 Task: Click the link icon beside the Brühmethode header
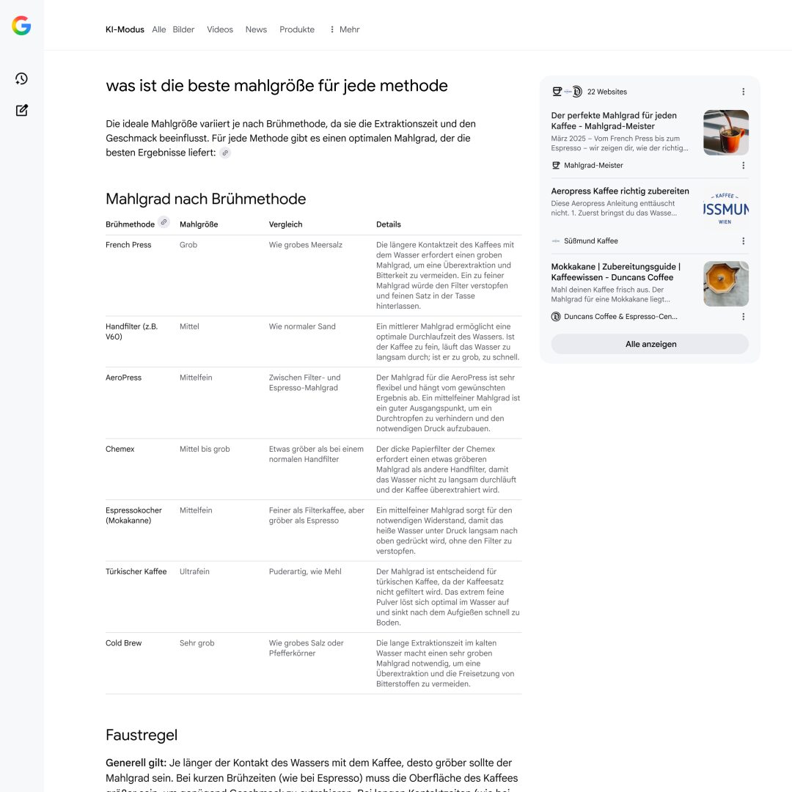click(x=164, y=222)
